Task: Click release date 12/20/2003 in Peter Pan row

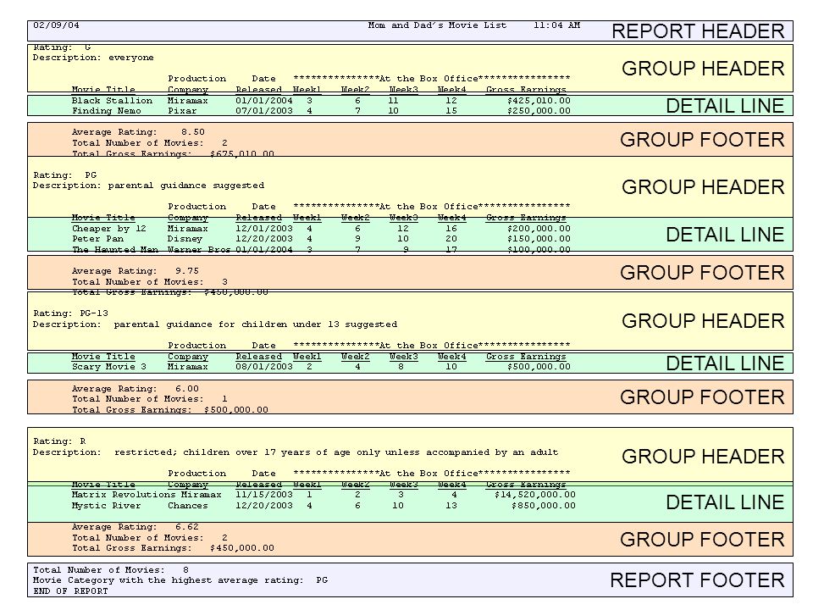Action: pyautogui.click(x=264, y=239)
